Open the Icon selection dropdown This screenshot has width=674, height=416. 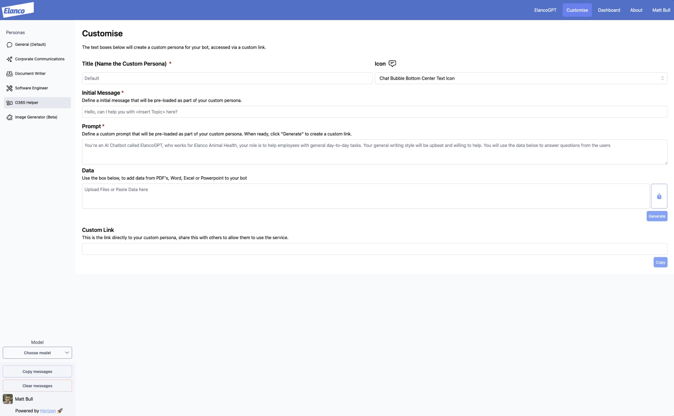point(521,78)
